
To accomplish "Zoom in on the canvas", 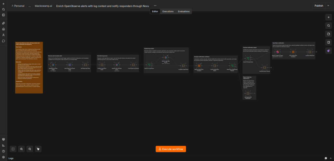I will (21, 149).
